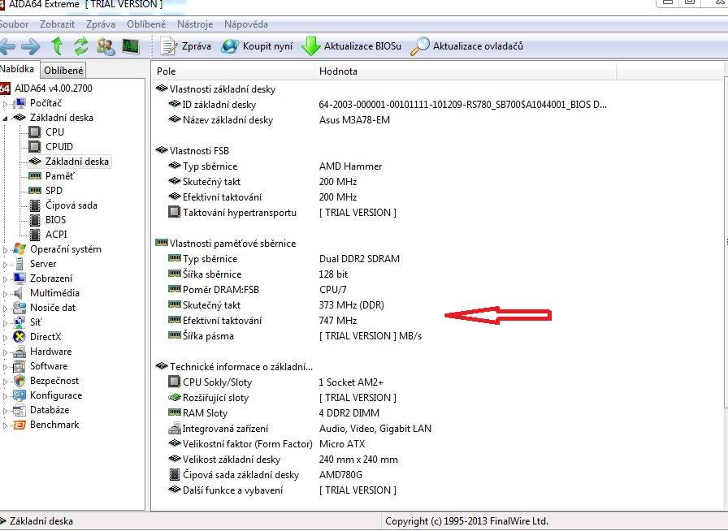Expand the Server node

click(x=5, y=265)
